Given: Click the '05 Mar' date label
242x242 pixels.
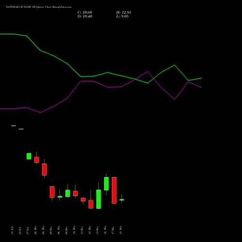Looking at the screenshot, I should (51, 230).
